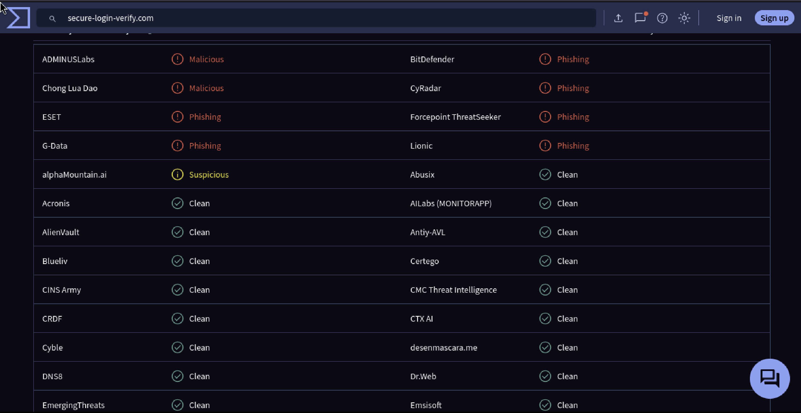The image size is (801, 413).
Task: Click the Certego clean checkmark icon
Action: coord(545,261)
